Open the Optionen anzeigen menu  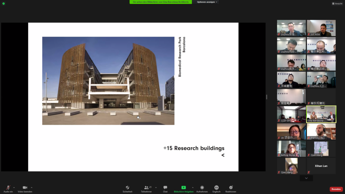207,2
